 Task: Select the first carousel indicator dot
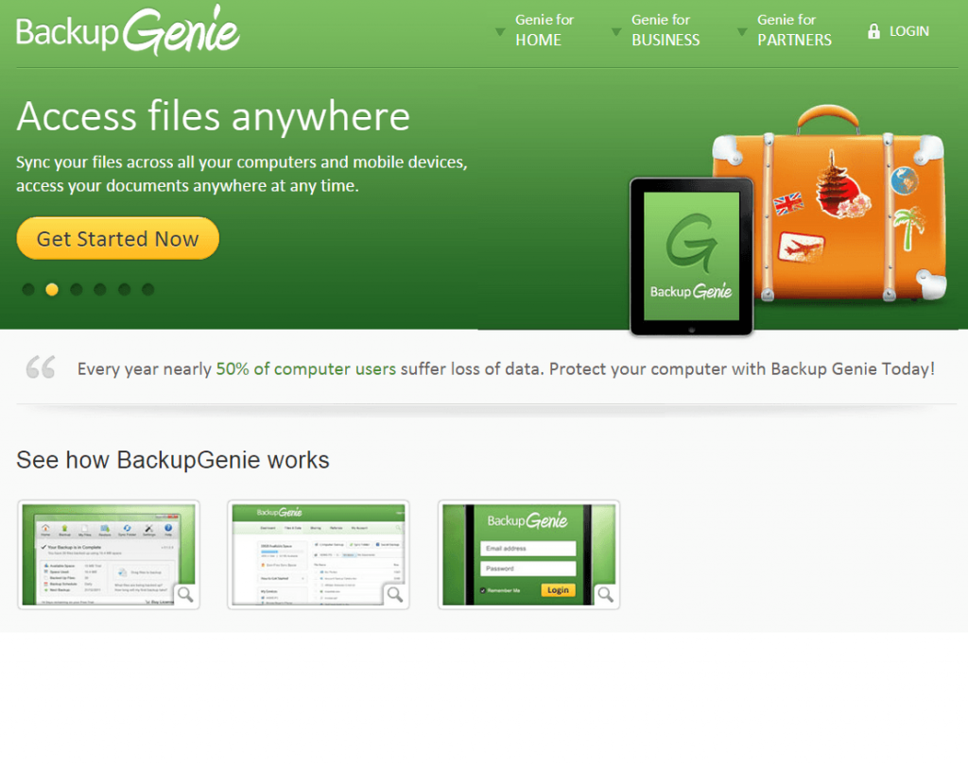coord(27,290)
